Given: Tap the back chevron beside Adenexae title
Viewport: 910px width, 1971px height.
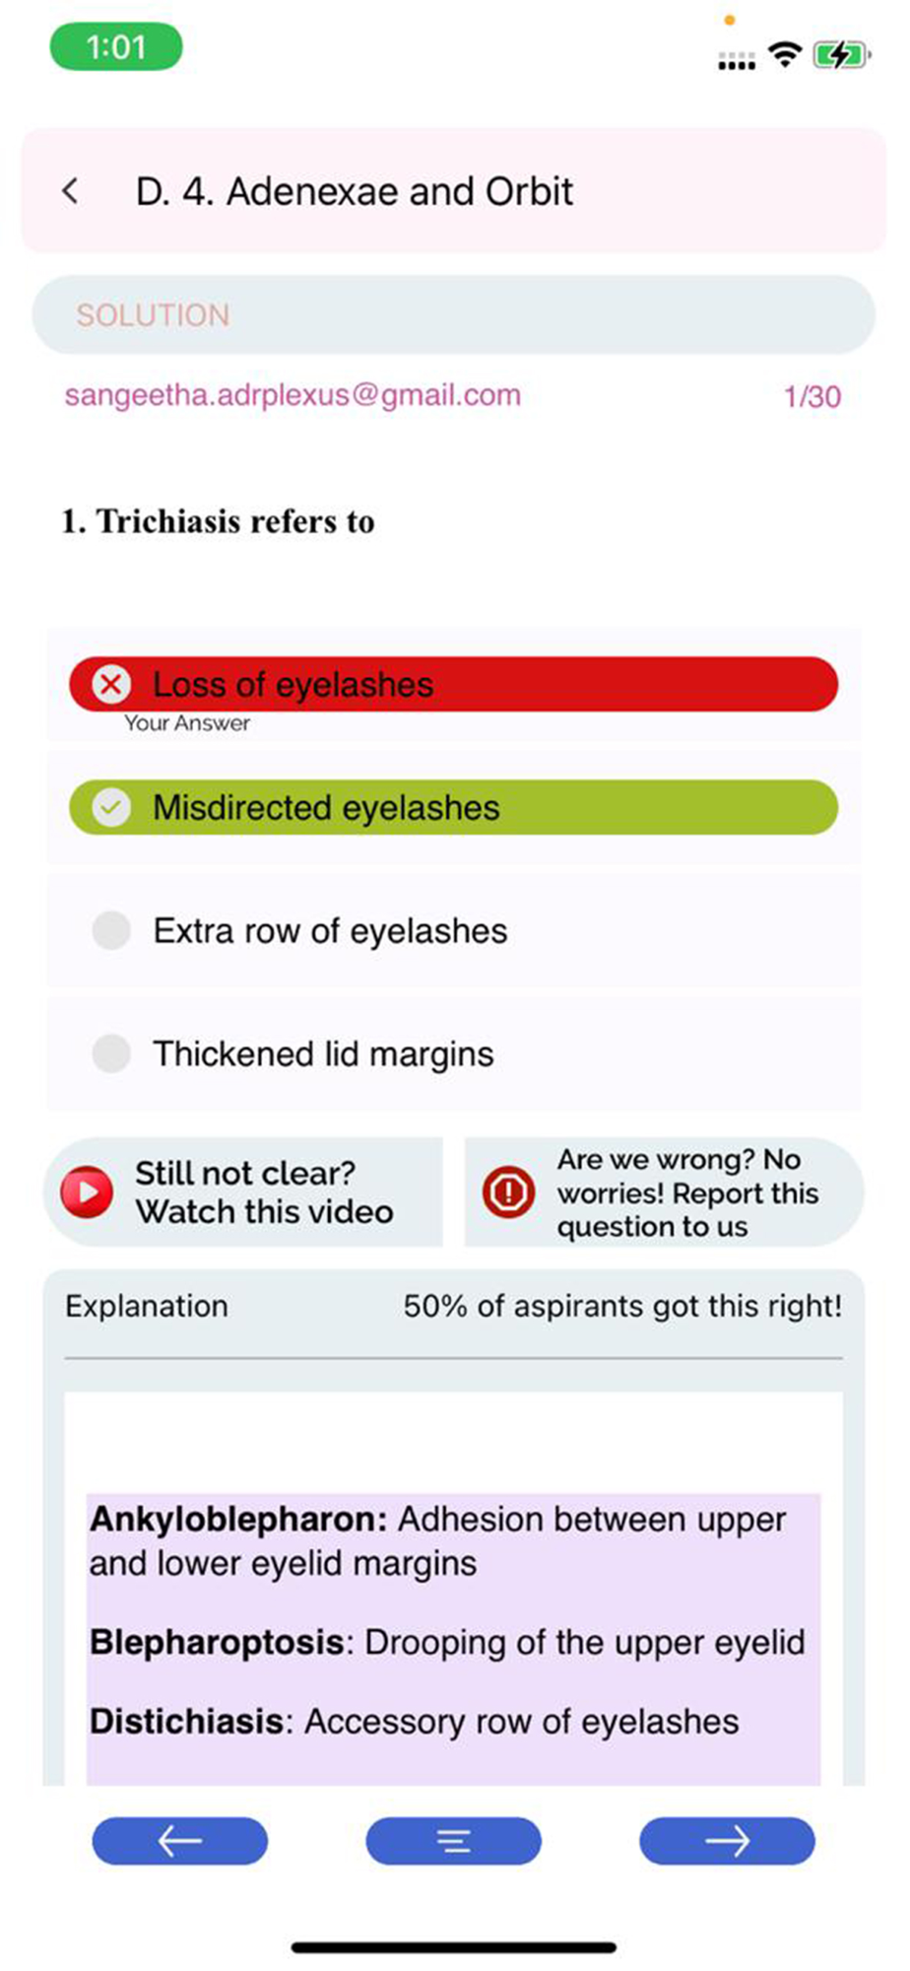Looking at the screenshot, I should (70, 191).
